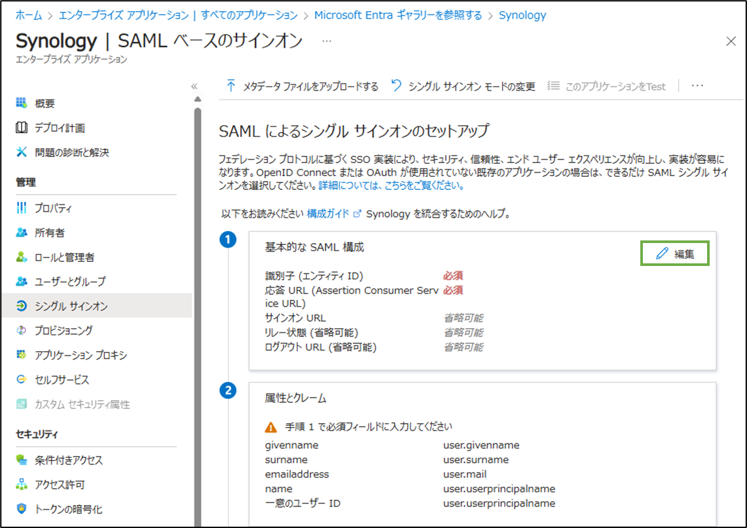Click the カスタム セキュリティ属性 icon
This screenshot has width=747, height=528.
(x=22, y=404)
